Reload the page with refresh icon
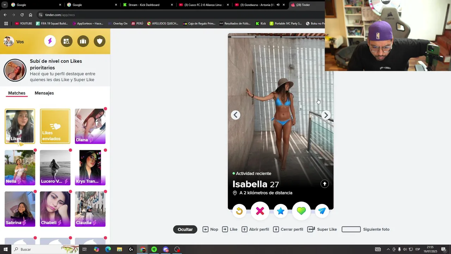Viewport: 451px width, 254px height. [x=22, y=15]
